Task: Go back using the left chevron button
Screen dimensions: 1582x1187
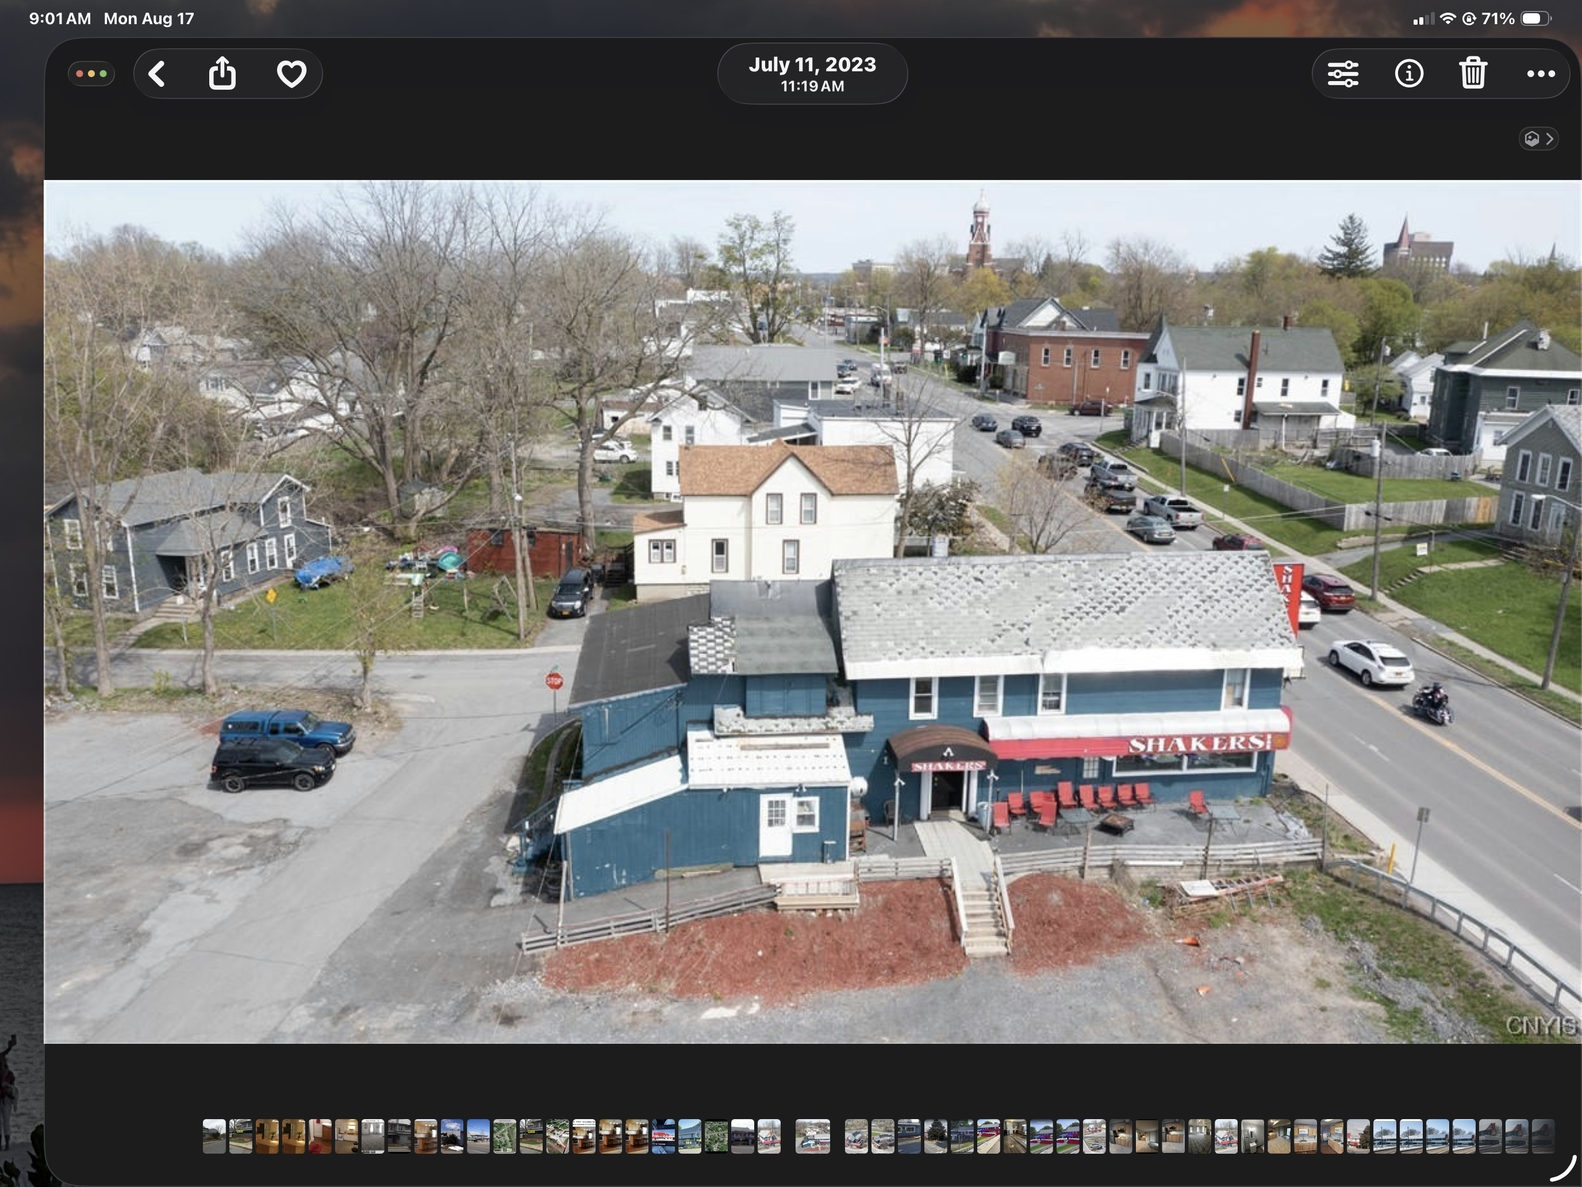Action: pyautogui.click(x=158, y=74)
